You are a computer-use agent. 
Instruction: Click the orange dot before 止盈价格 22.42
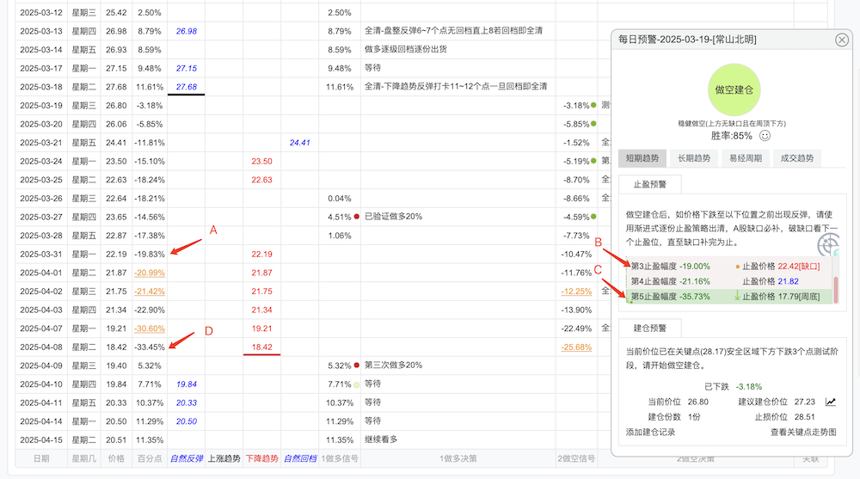(737, 267)
